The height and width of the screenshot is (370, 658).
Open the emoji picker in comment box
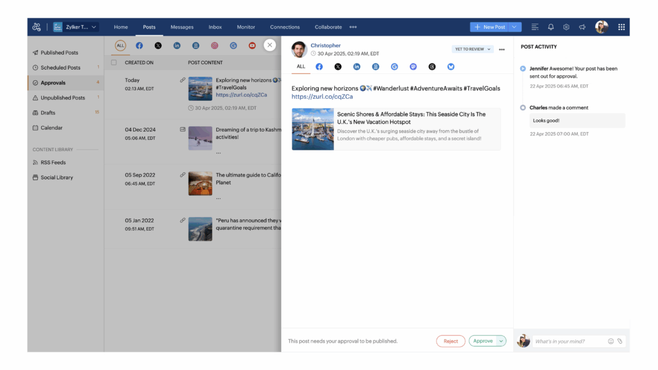pos(611,341)
